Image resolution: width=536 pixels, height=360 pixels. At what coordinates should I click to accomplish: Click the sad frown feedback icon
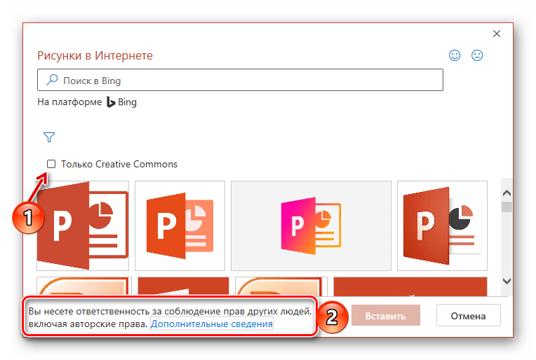point(477,55)
